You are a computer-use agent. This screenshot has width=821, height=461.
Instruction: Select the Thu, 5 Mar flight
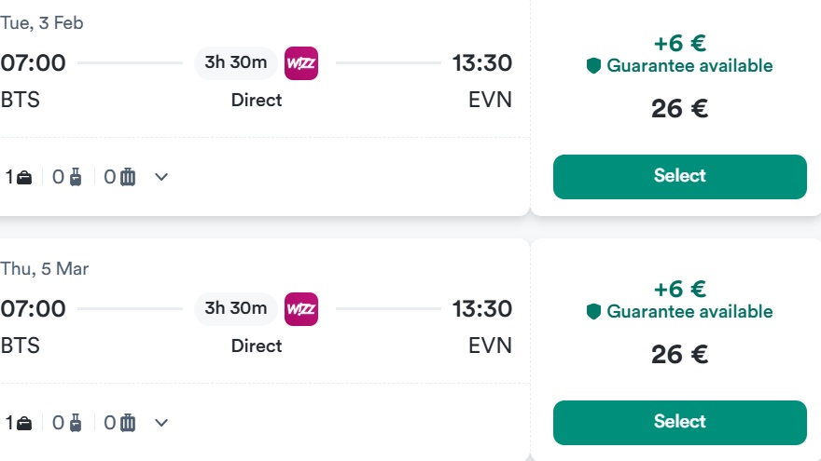679,422
